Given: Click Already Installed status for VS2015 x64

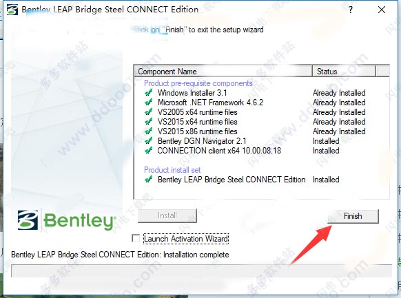Looking at the screenshot, I should [339, 122].
